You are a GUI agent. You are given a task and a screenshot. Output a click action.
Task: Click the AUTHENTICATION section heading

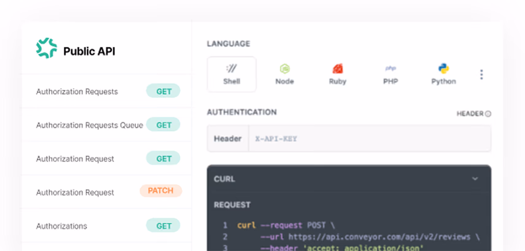[242, 112]
